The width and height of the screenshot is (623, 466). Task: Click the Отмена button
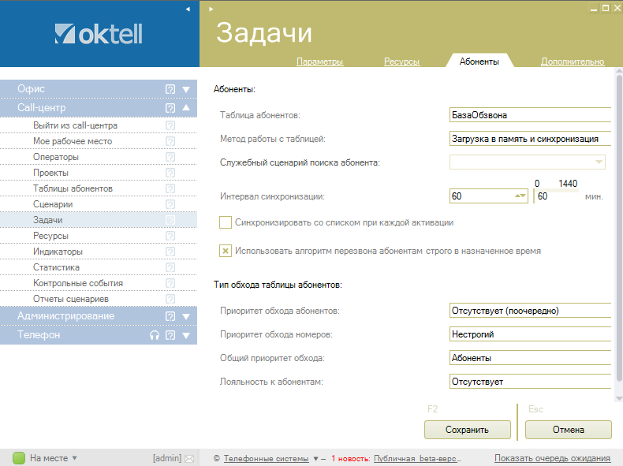click(568, 430)
